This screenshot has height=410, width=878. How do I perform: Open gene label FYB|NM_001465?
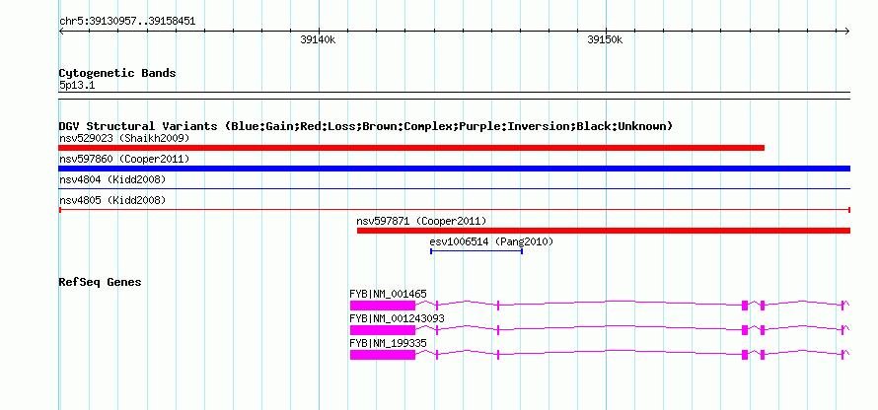point(388,294)
